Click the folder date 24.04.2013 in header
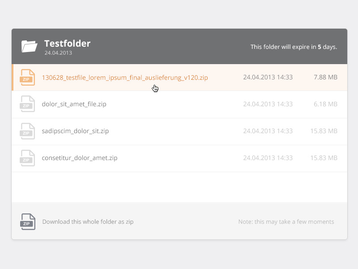 click(58, 53)
